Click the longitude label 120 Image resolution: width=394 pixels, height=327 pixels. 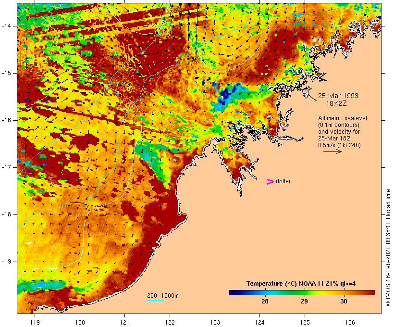[x=80, y=322]
